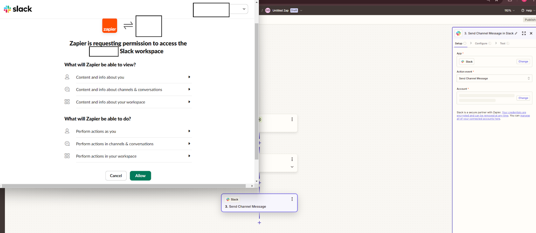Click the orange Zapier logo icon
The width and height of the screenshot is (536, 233).
[110, 26]
